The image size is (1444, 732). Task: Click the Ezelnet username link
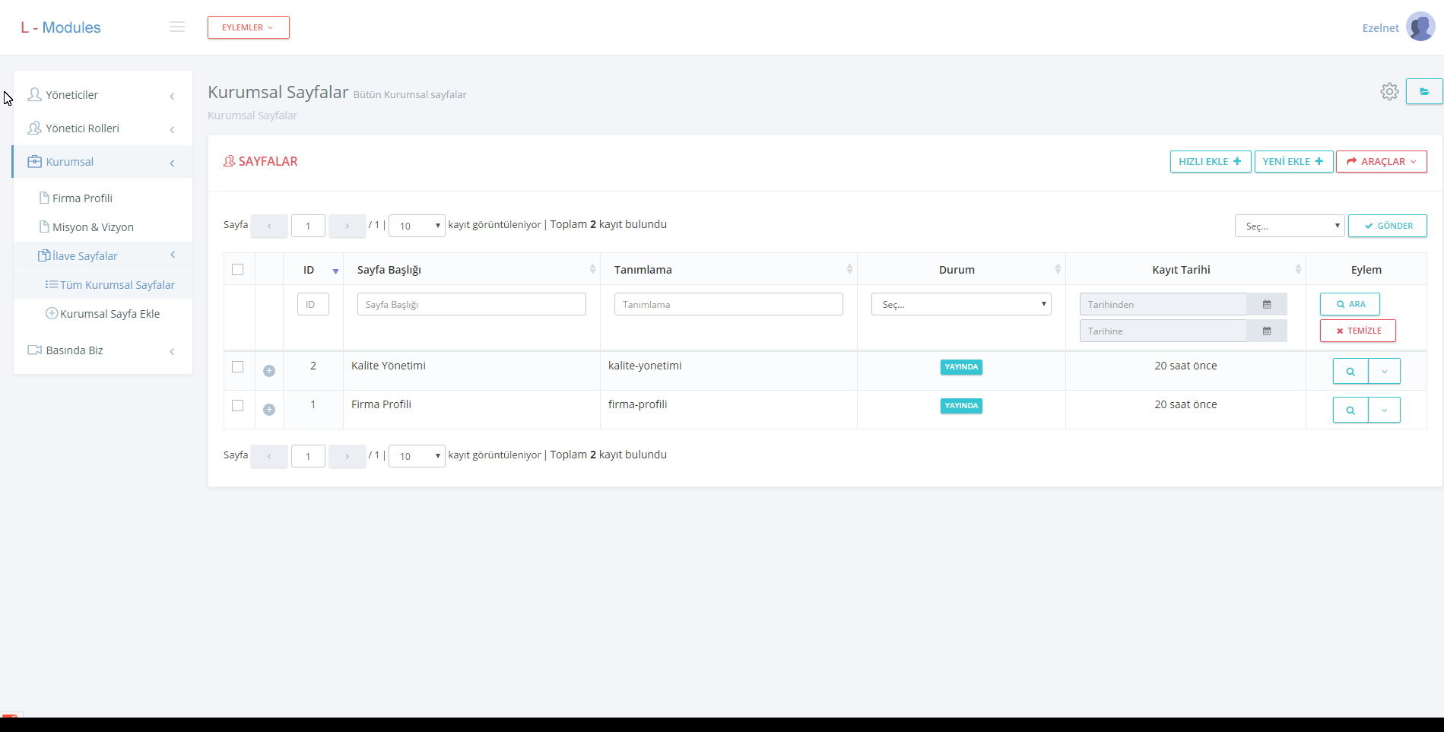(1380, 28)
